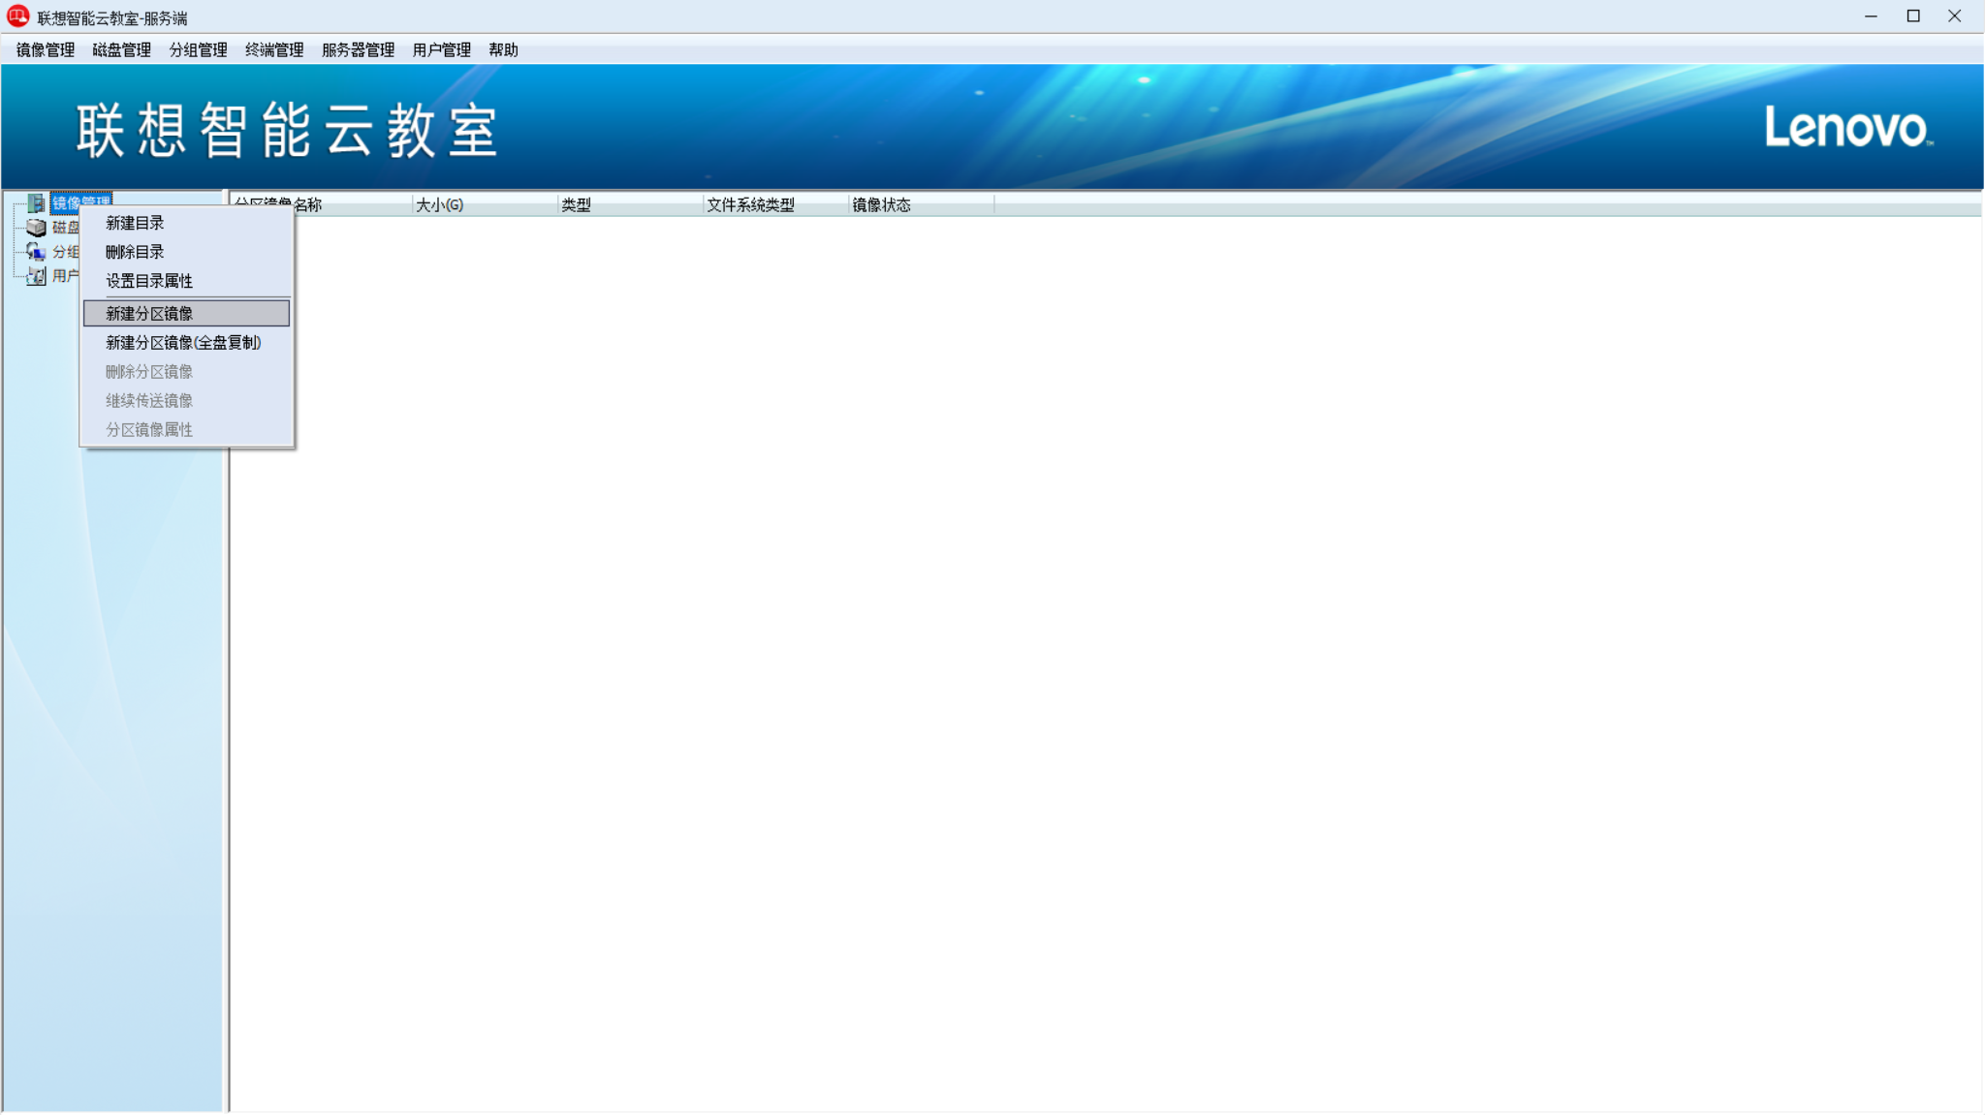Click the 分组 group tree icon
1985x1115 pixels.
pyautogui.click(x=36, y=252)
